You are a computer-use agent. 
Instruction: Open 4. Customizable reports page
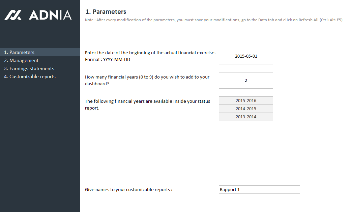pyautogui.click(x=30, y=77)
